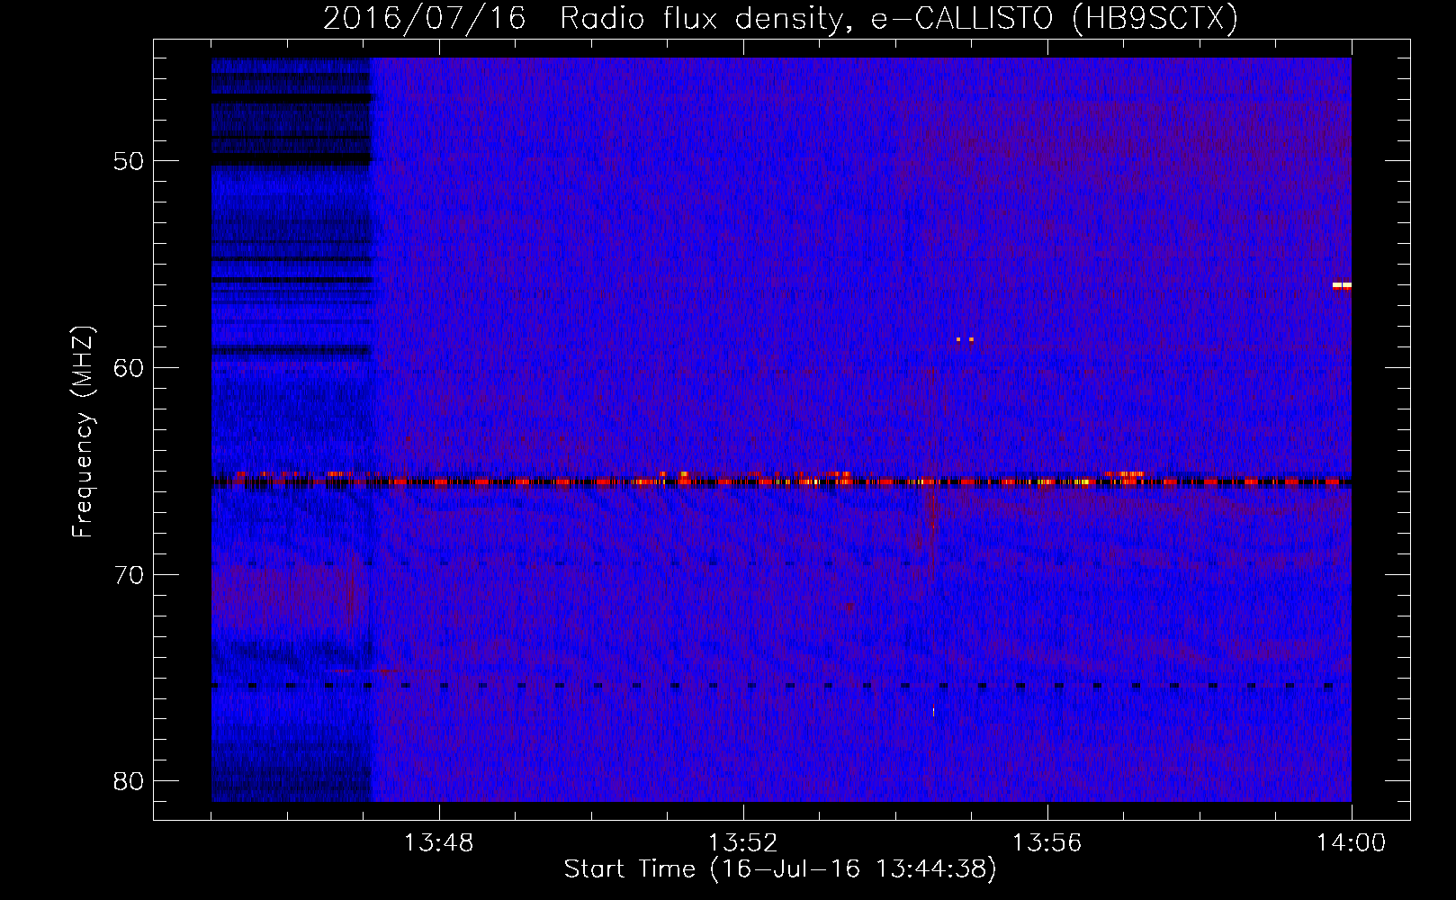Click the 'Frequency (MHZ)' axis label
The height and width of the screenshot is (900, 1456).
point(83,433)
